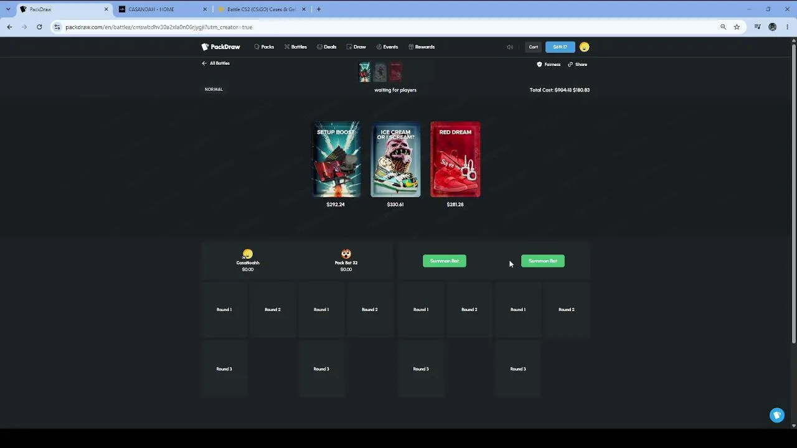The width and height of the screenshot is (797, 448).
Task: Open the Fairness info
Action: [x=549, y=64]
